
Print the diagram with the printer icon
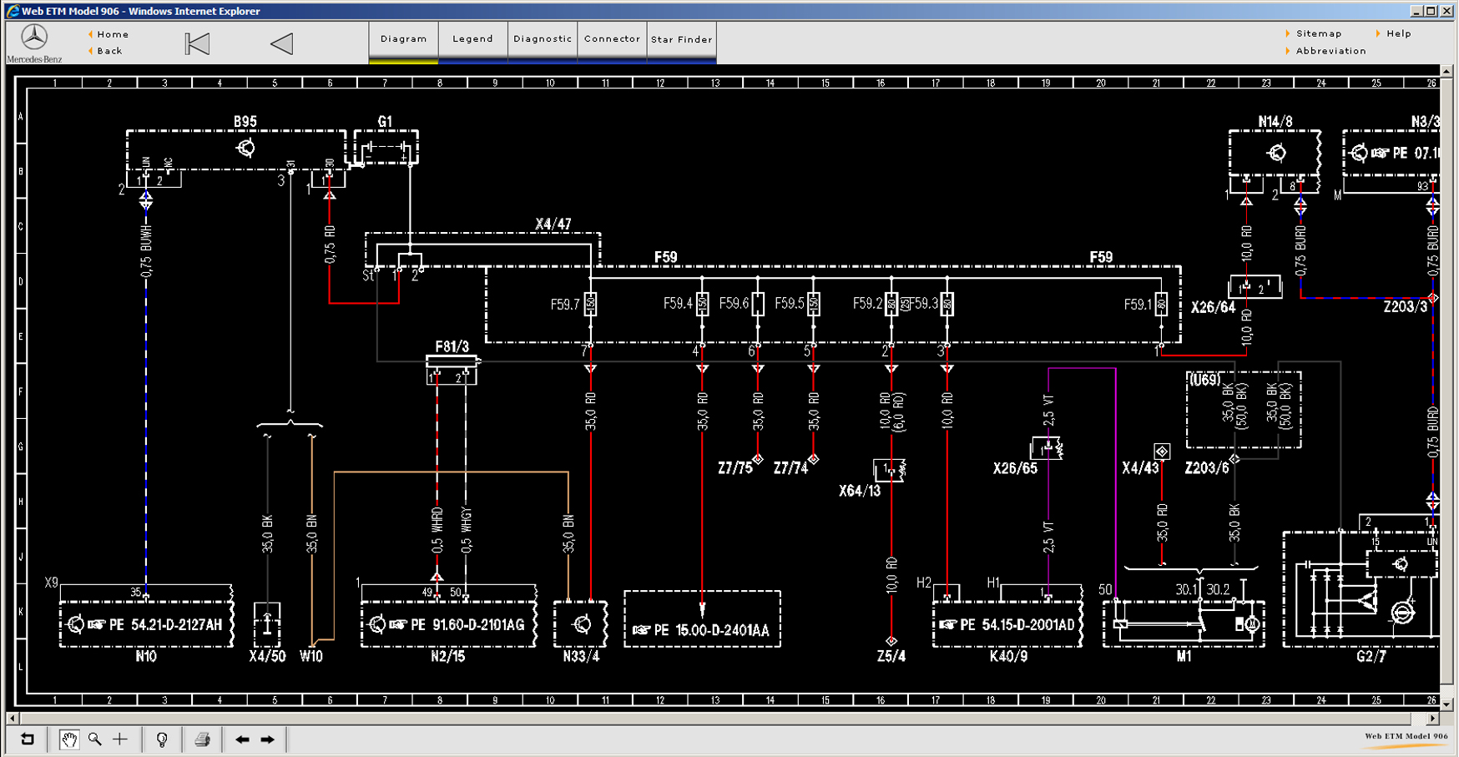pos(202,739)
